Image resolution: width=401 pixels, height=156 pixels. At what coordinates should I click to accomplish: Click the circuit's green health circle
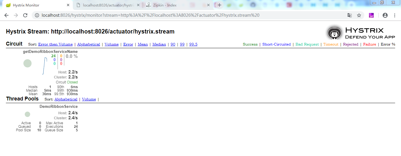pyautogui.click(x=27, y=63)
